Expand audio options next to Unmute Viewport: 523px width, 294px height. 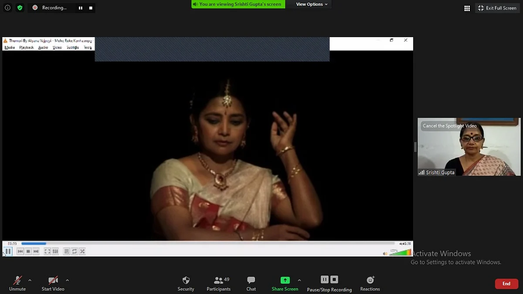30,280
